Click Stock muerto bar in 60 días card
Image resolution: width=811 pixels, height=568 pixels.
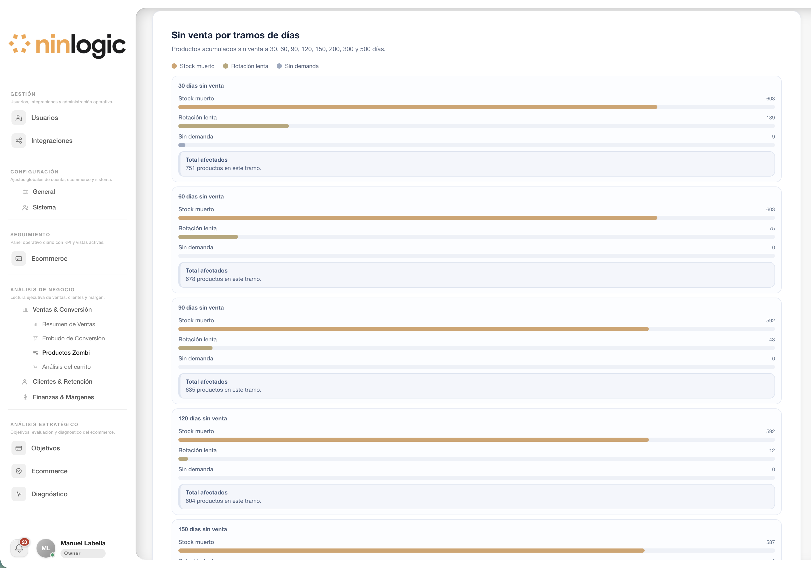pos(418,218)
